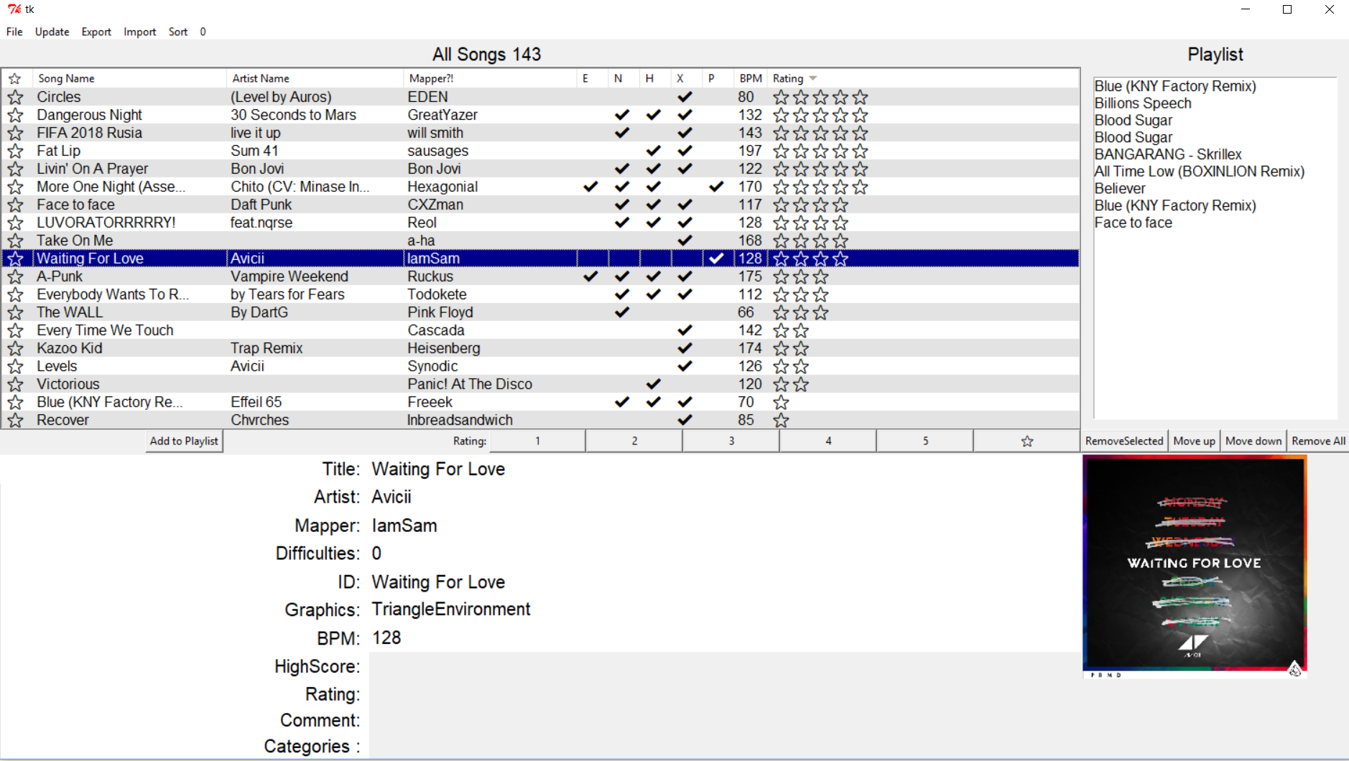
Task: Select Billions Speech in the playlist
Action: coord(1142,103)
